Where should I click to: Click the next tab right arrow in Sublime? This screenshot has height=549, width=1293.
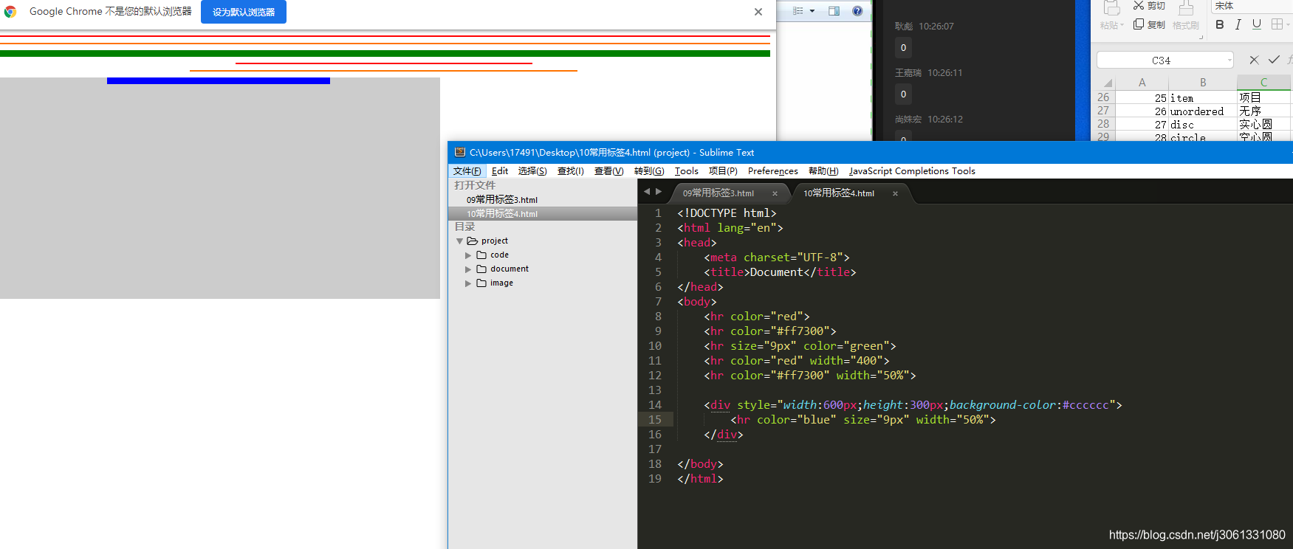[x=659, y=192]
